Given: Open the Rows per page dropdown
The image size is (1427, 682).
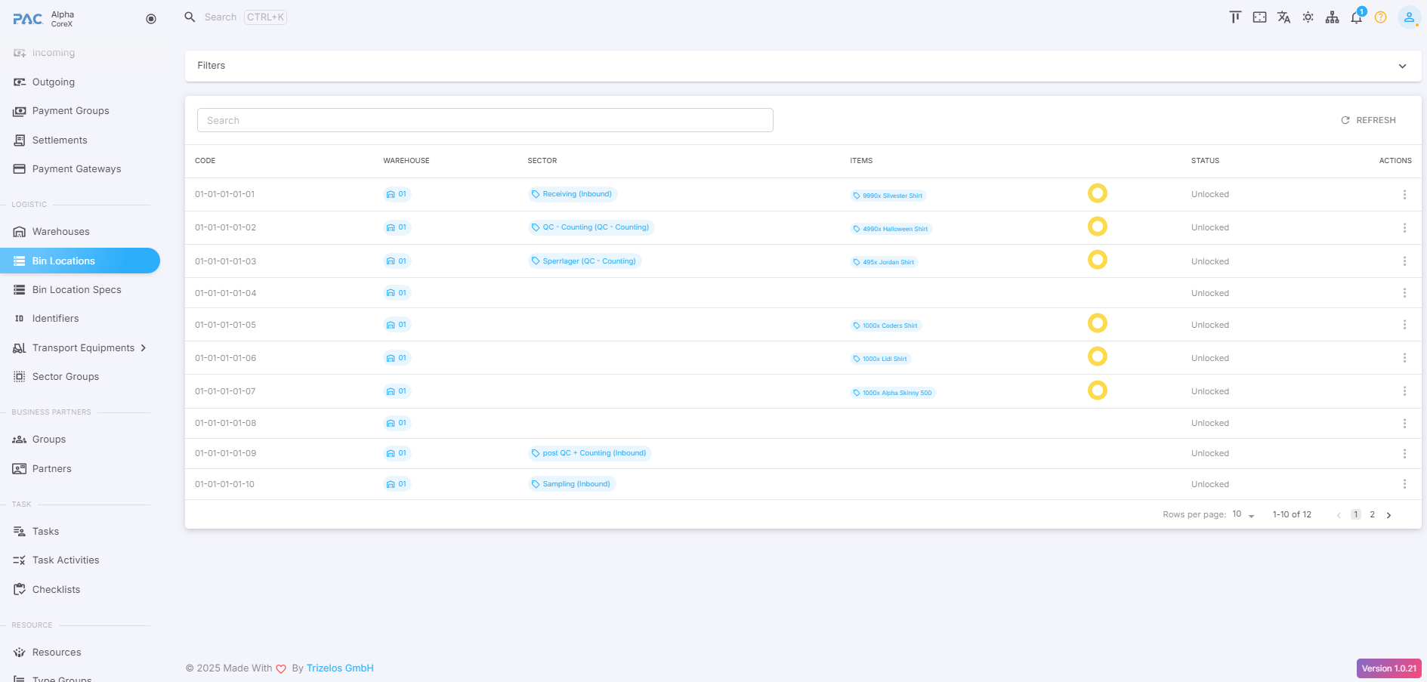Looking at the screenshot, I should coord(1243,514).
